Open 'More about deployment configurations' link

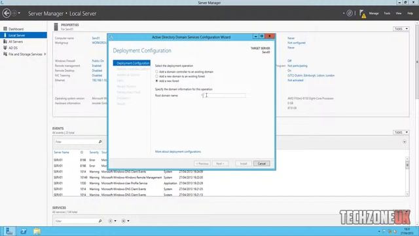pos(178,151)
